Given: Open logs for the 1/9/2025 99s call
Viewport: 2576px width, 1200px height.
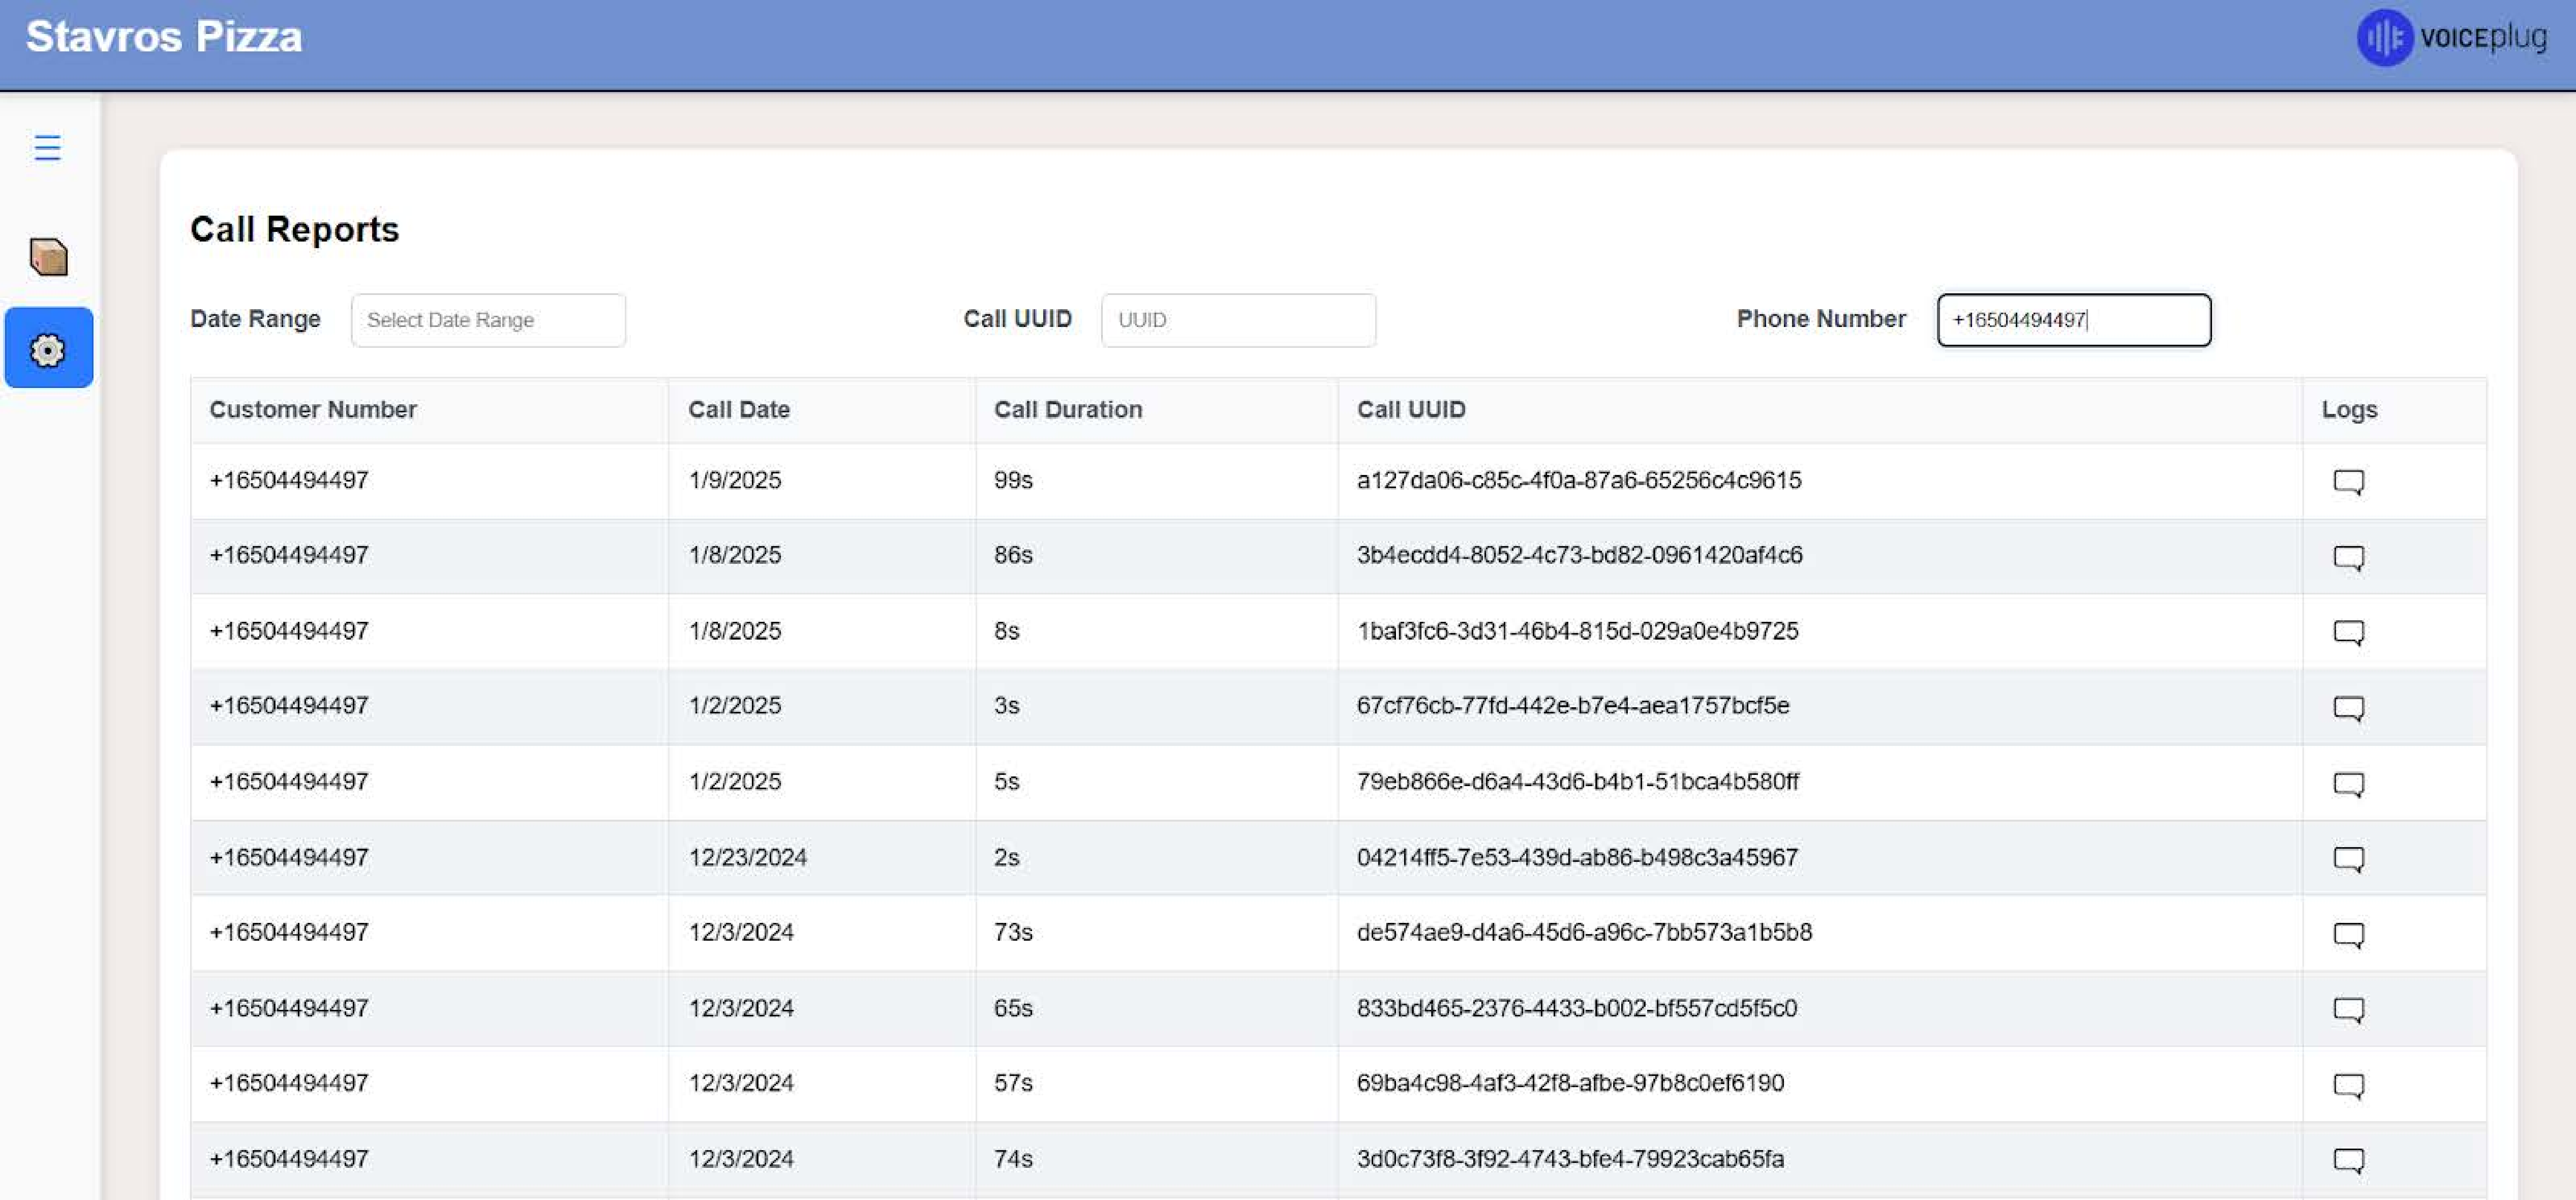Looking at the screenshot, I should click(2348, 482).
